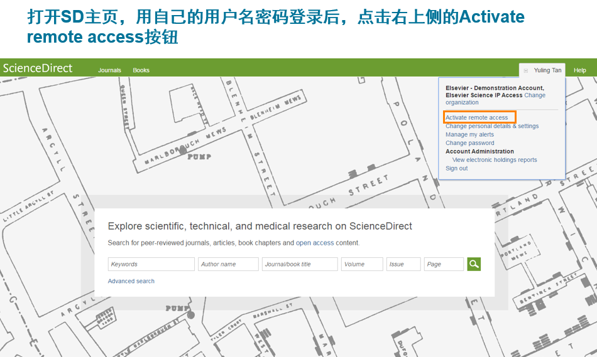Click the open access link
Viewport: 597px width, 357px height.
tap(315, 243)
